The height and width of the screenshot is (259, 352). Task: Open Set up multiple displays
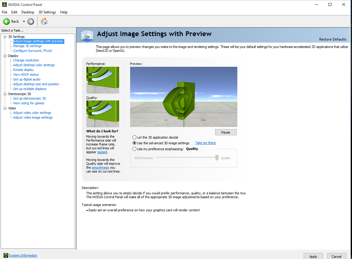[30, 89]
